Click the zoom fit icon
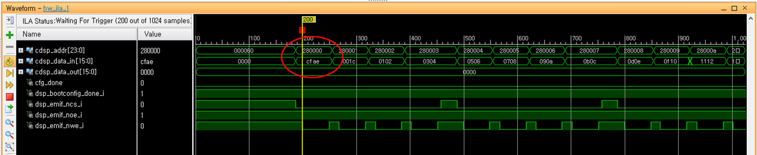Screen dimensions: 757x155 (10, 147)
